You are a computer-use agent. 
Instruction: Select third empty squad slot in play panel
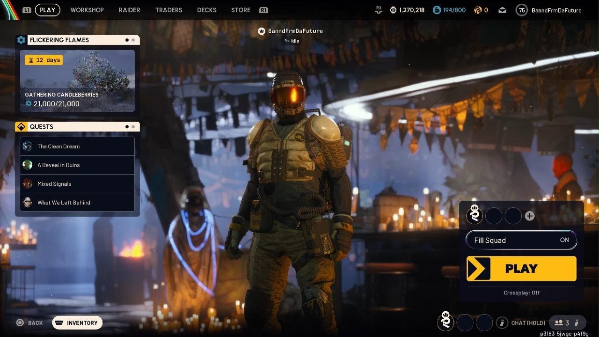click(x=513, y=216)
